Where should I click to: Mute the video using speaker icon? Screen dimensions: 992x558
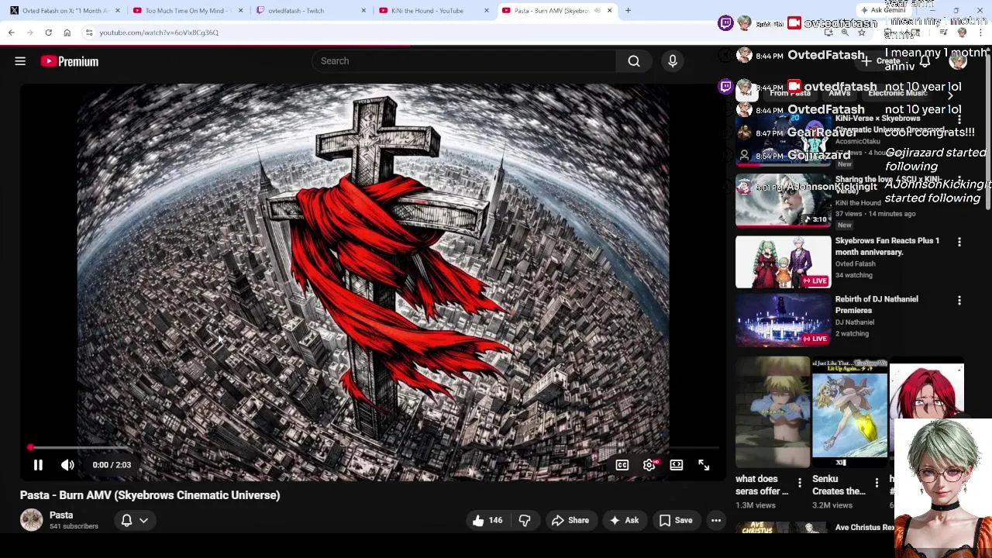click(x=67, y=465)
